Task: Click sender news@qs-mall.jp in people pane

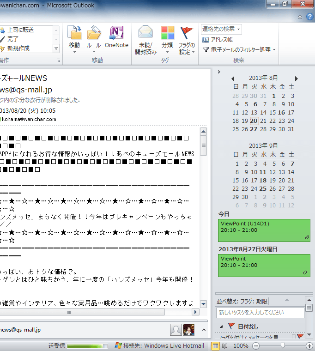Action: tap(20, 330)
